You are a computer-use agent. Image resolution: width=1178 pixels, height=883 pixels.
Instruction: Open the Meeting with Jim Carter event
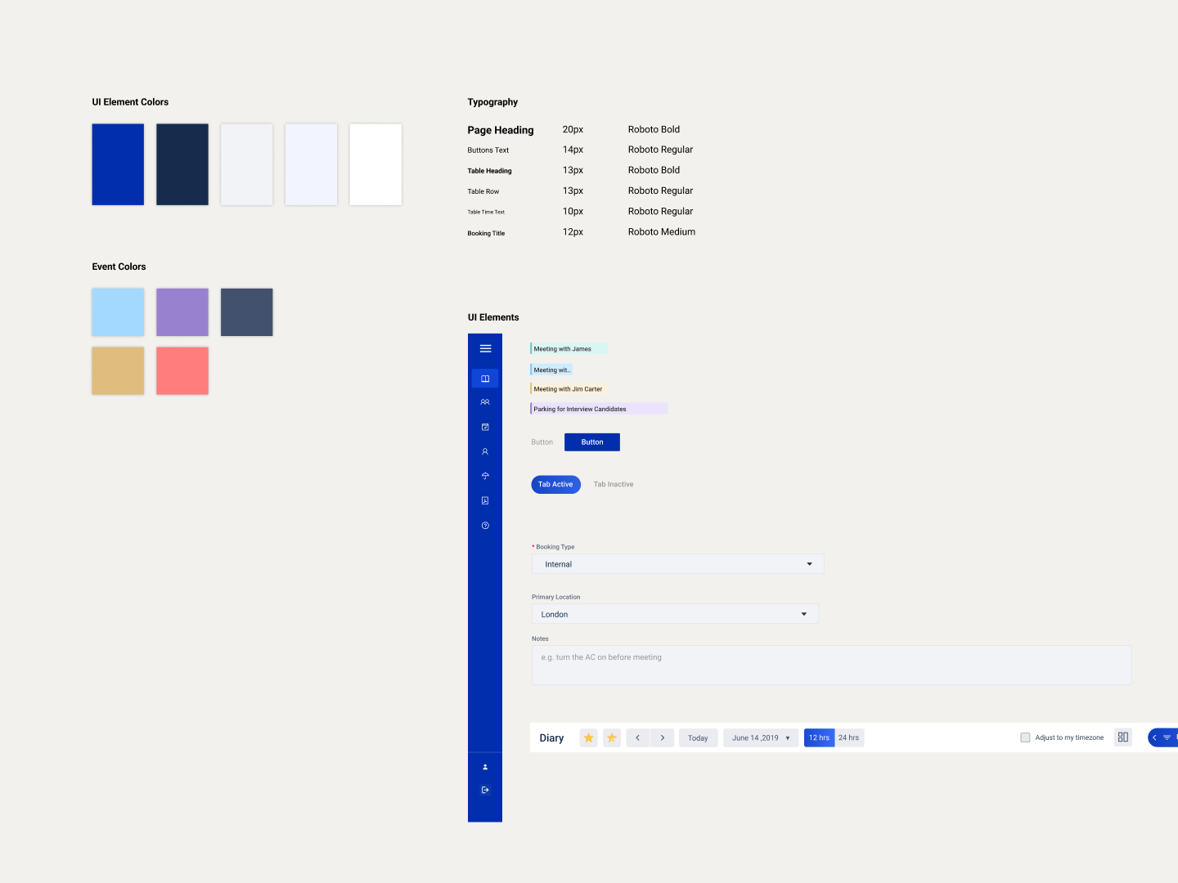pyautogui.click(x=569, y=389)
